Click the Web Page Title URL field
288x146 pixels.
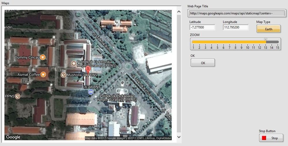pyautogui.click(x=237, y=14)
